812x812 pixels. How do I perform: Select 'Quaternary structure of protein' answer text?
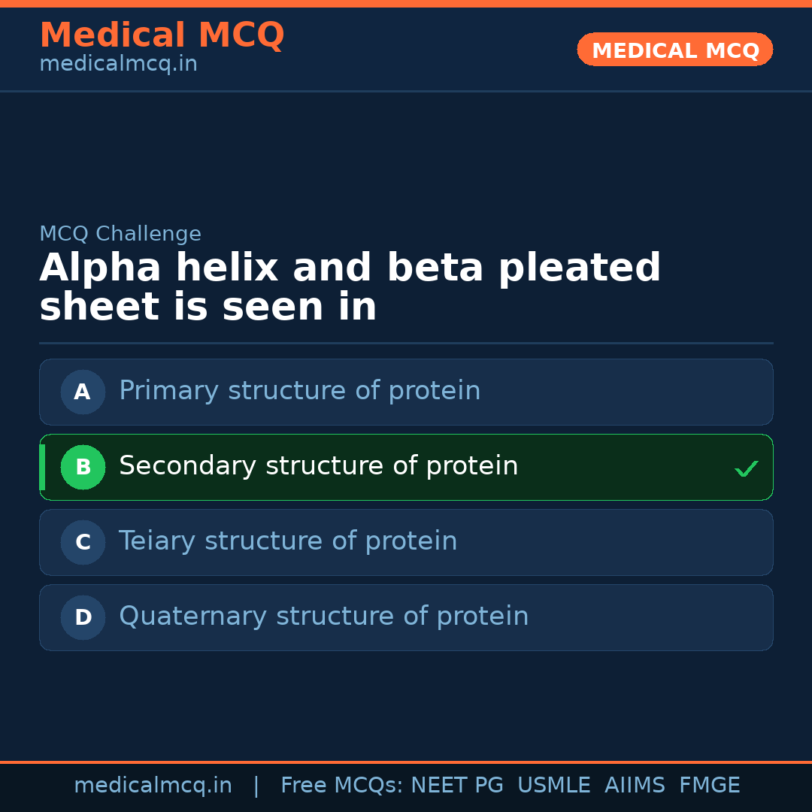[x=323, y=617]
